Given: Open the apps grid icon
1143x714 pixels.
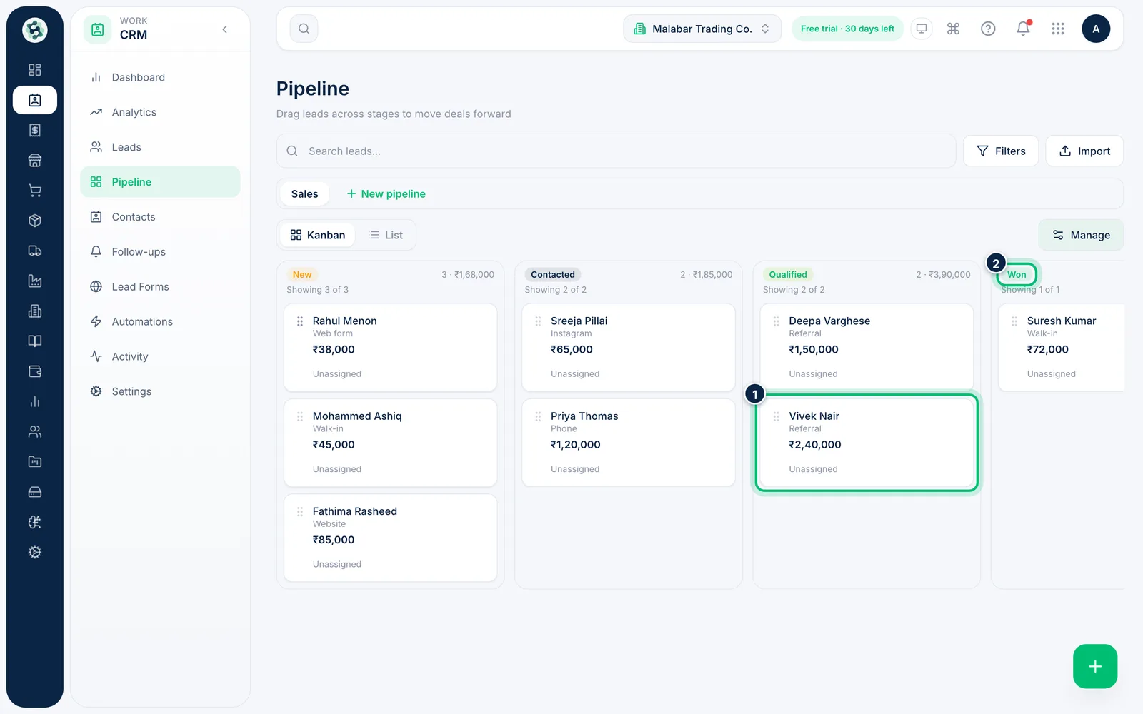Looking at the screenshot, I should (x=1058, y=29).
